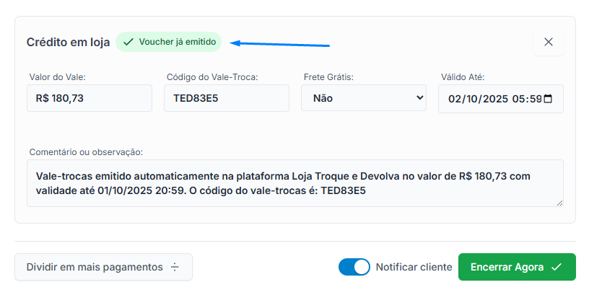Click the Voucher já emitido badge
Screen dimensions: 589x290
169,42
